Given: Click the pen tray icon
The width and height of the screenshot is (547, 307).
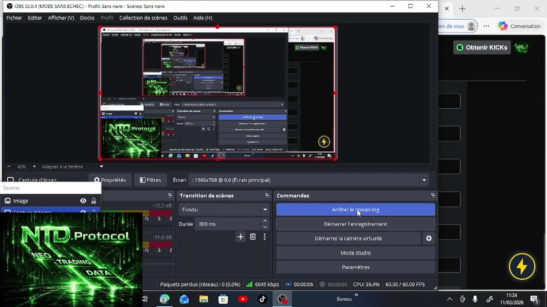Looking at the screenshot, I should pos(489,299).
